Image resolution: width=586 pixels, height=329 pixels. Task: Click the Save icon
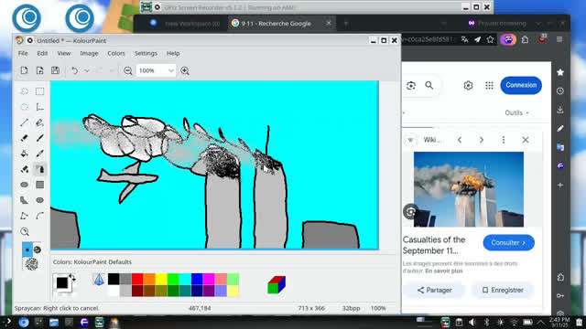coord(55,70)
